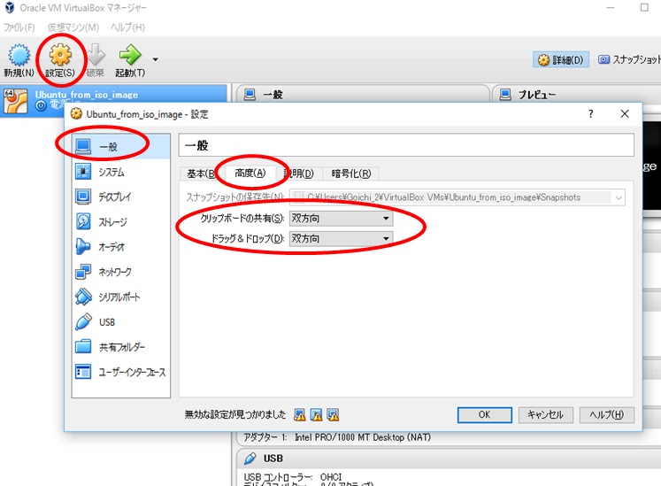Open システム settings category
Viewport: 661px width, 486px height.
coord(121,172)
